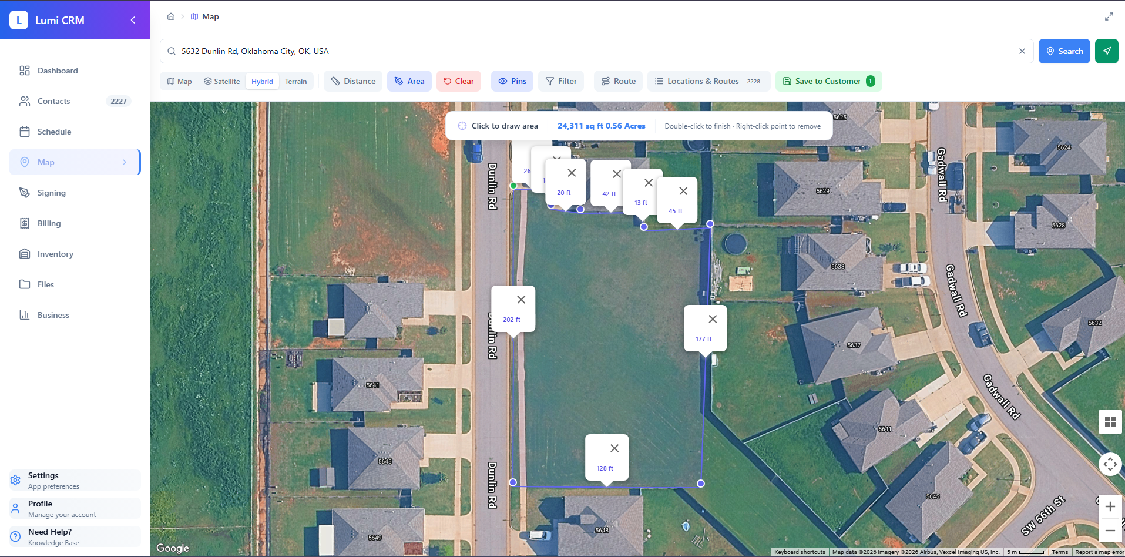This screenshot has height=557, width=1125.
Task: Open the map Filter options
Action: pos(560,80)
